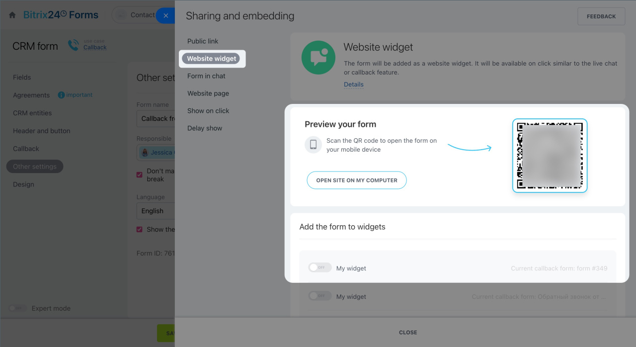Click the blue info icon beside Agreements

point(62,95)
